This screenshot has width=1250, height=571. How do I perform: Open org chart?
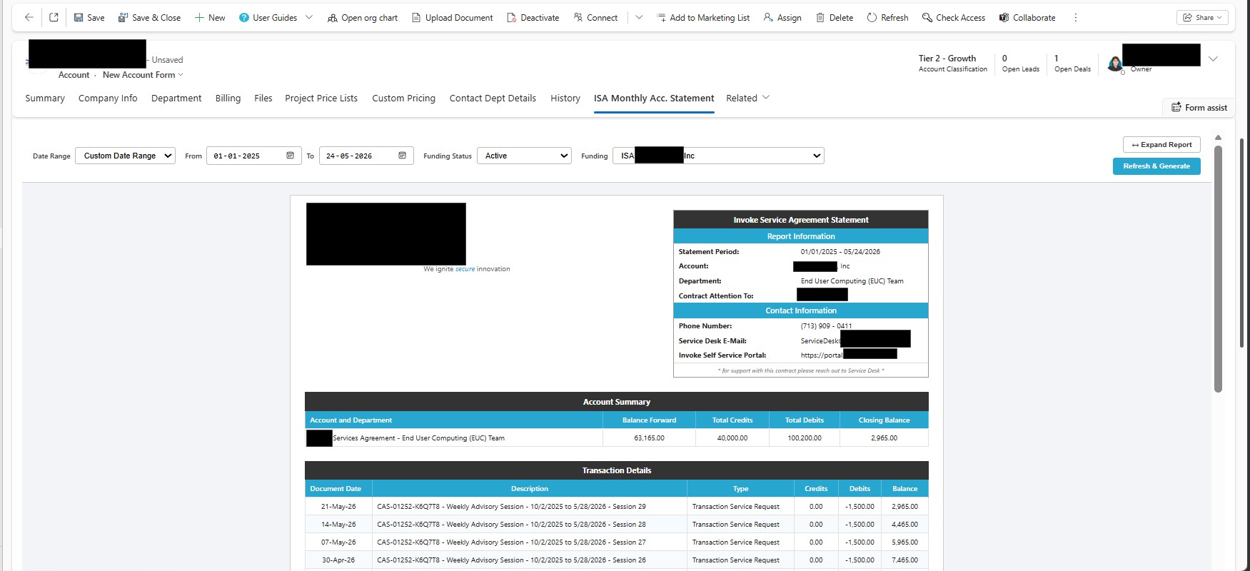(363, 17)
